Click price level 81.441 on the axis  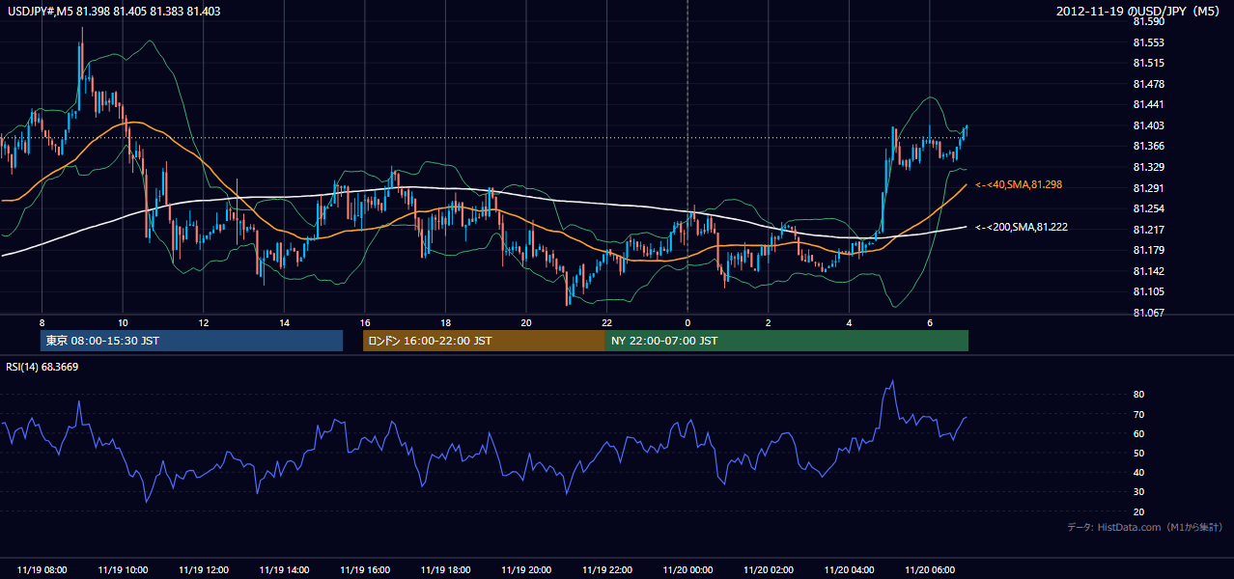[1147, 104]
